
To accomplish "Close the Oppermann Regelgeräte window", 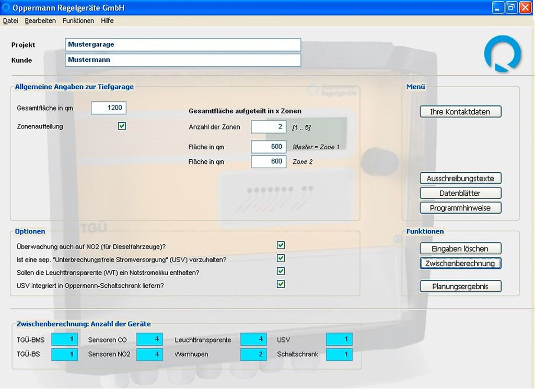I will click(x=525, y=7).
